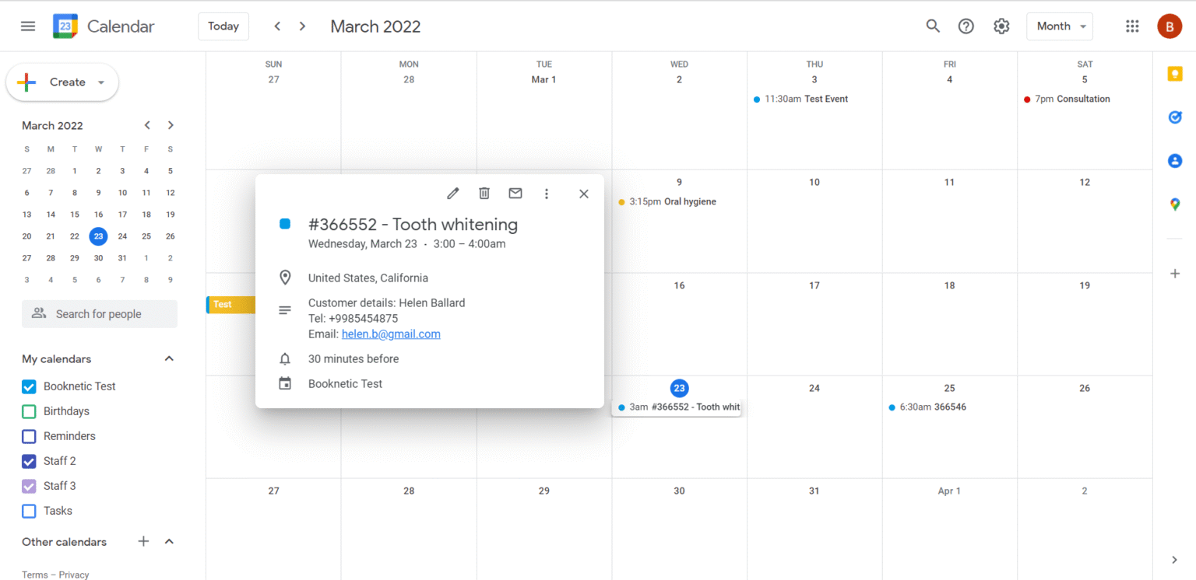Screen dimensions: 1196x580
Task: Click the Search for people field
Action: 99,314
